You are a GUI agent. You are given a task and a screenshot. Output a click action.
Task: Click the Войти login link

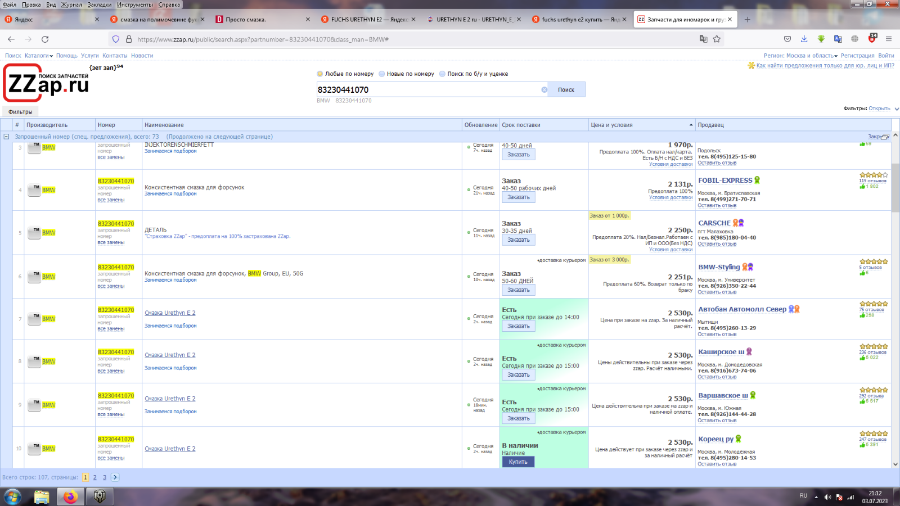(x=886, y=56)
